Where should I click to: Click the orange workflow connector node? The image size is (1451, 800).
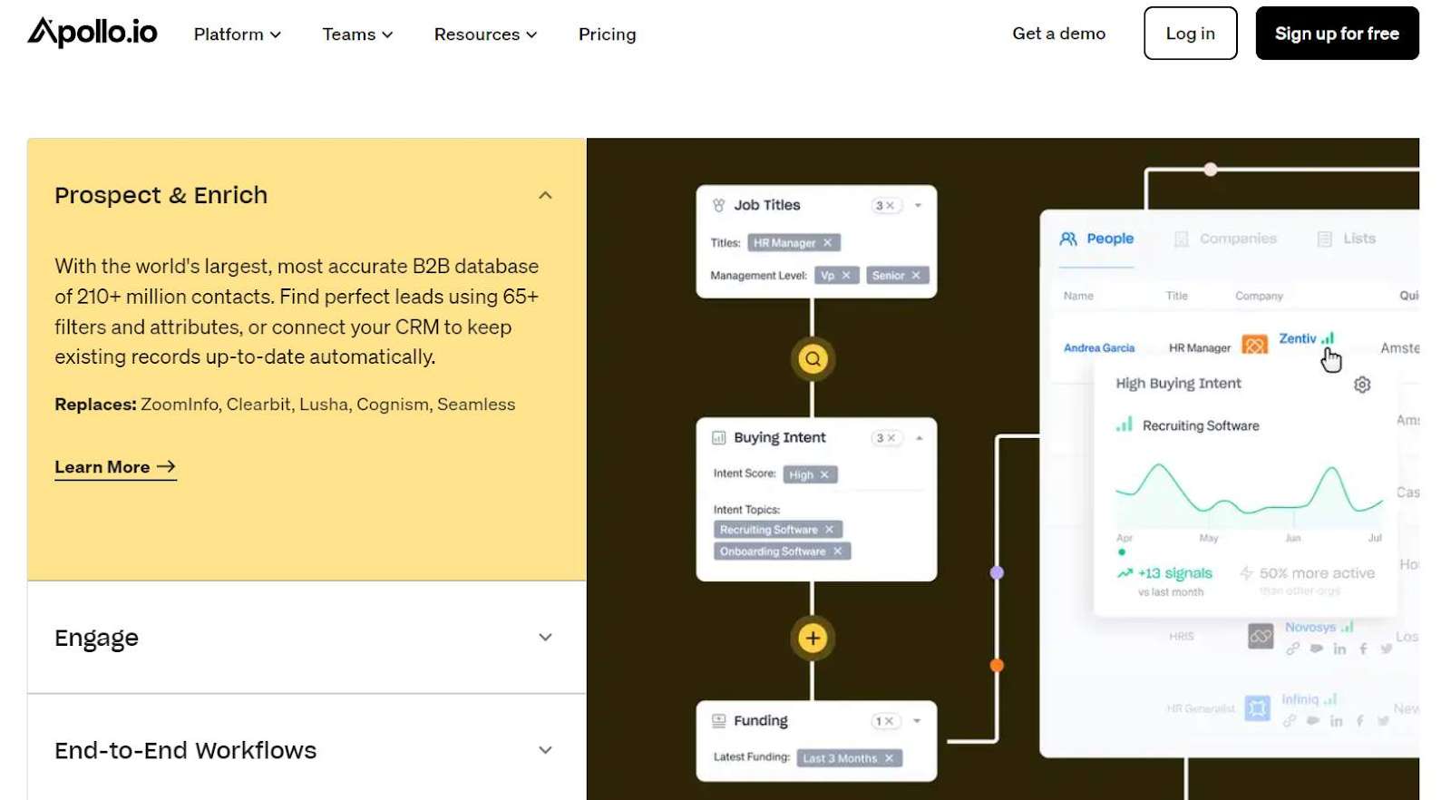997,666
